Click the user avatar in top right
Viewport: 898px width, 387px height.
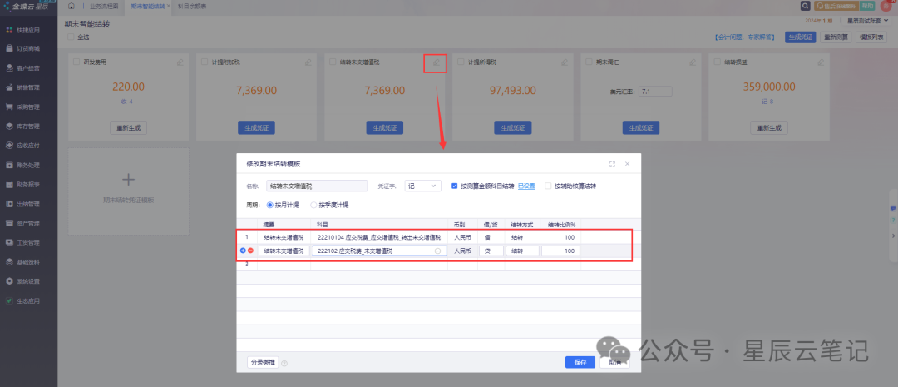(x=886, y=6)
